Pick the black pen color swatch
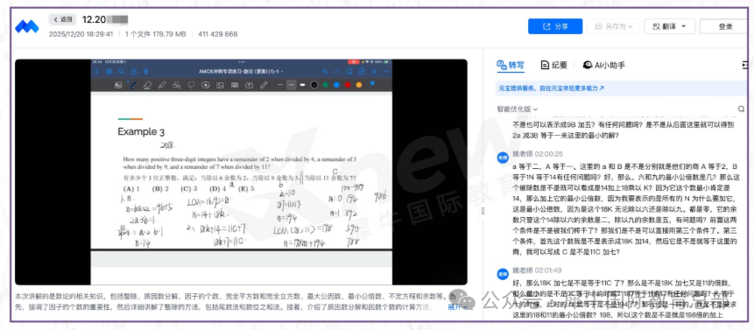 [314, 85]
